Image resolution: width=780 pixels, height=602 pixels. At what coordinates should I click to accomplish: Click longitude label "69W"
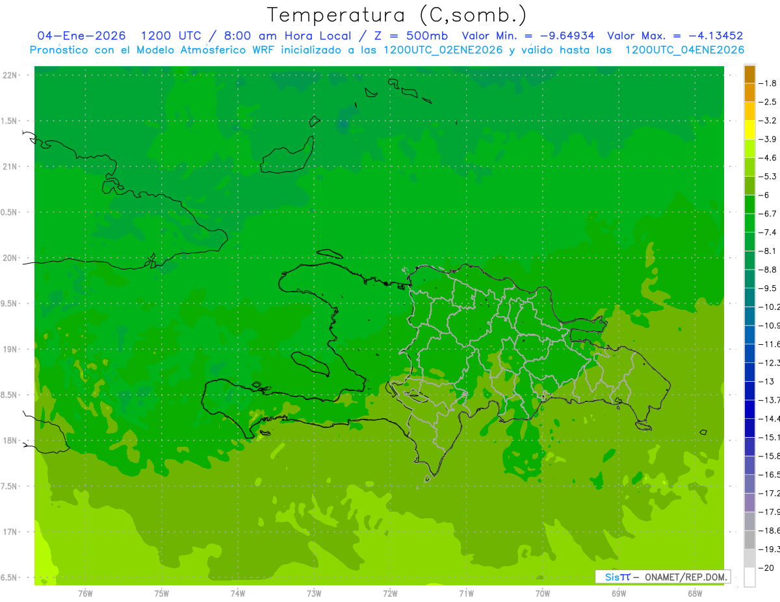click(619, 593)
